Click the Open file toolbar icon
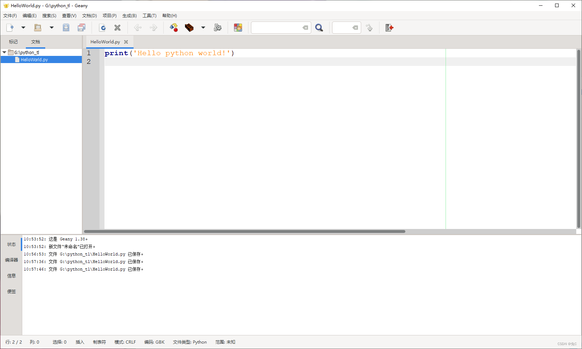 click(x=38, y=28)
